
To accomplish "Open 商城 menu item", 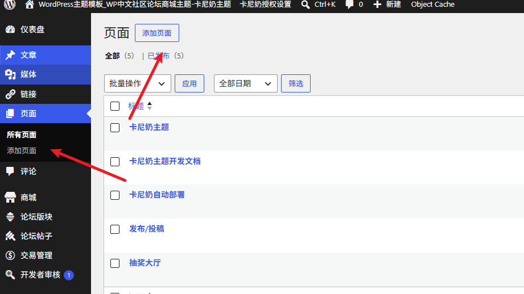I will coord(46,198).
